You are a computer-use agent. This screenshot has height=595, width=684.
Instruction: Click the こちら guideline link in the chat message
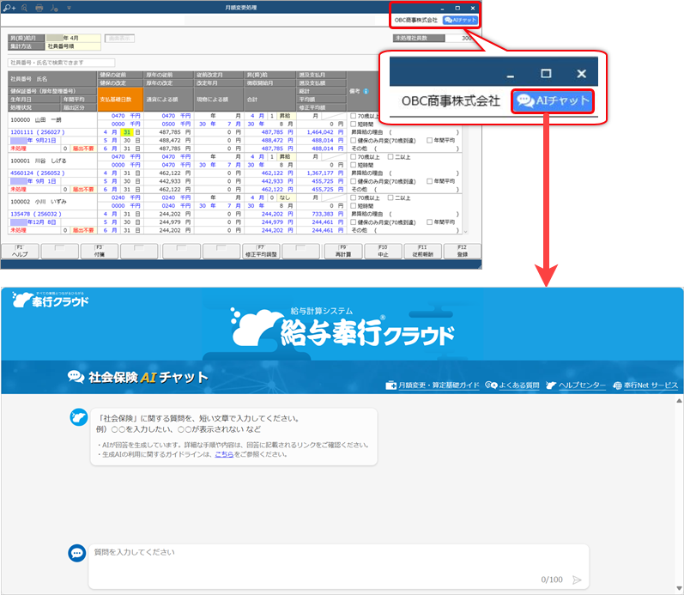pyautogui.click(x=224, y=454)
